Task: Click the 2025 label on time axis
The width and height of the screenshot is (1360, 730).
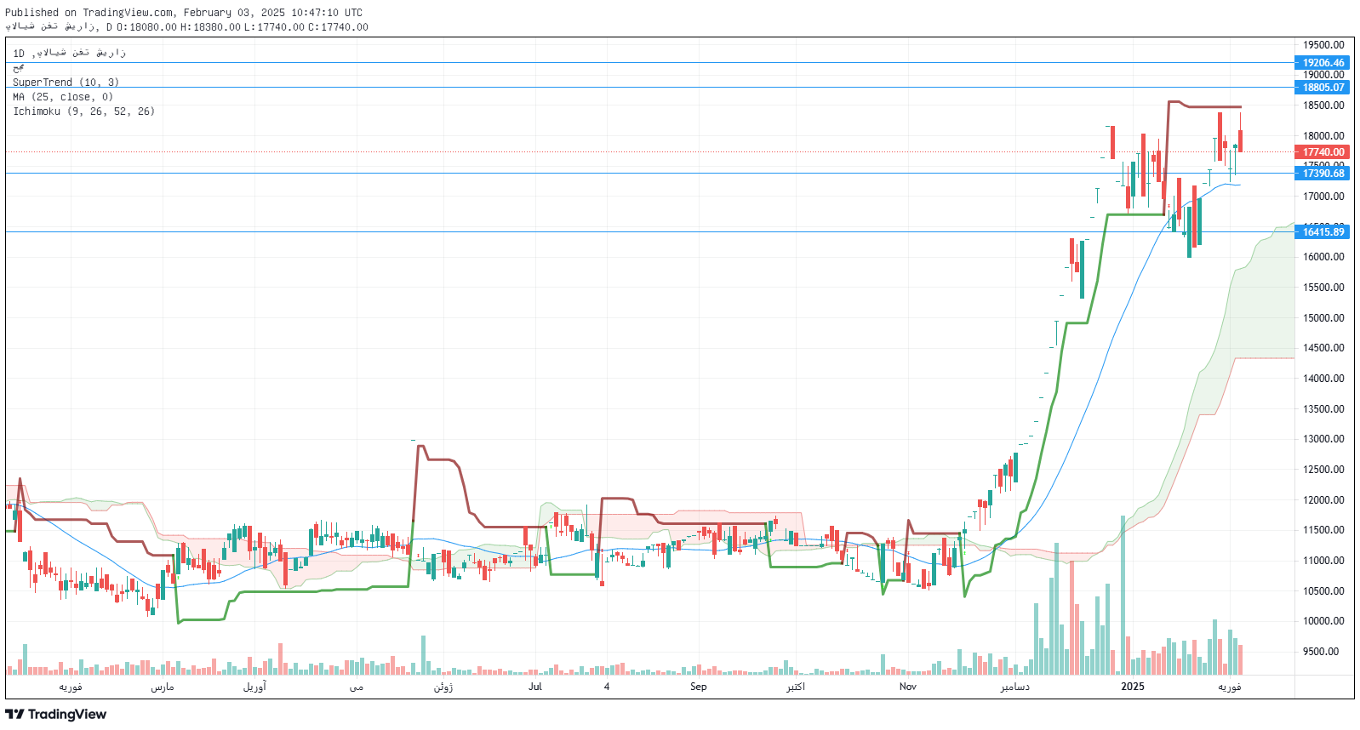Action: coord(1133,687)
